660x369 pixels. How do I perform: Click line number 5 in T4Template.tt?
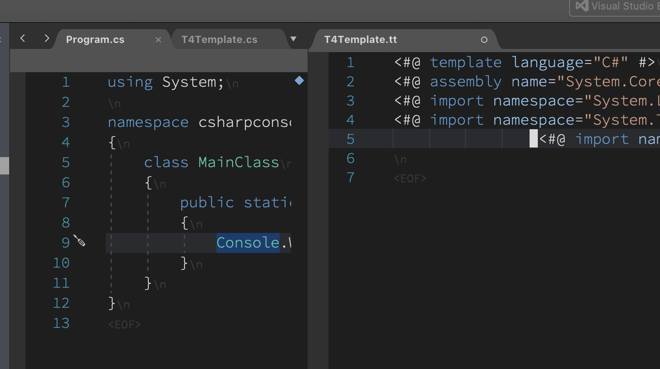click(350, 139)
